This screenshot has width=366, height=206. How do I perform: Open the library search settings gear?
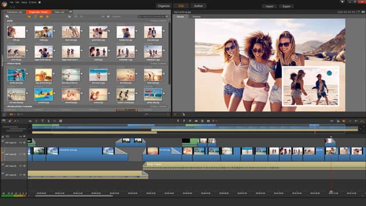point(167,17)
